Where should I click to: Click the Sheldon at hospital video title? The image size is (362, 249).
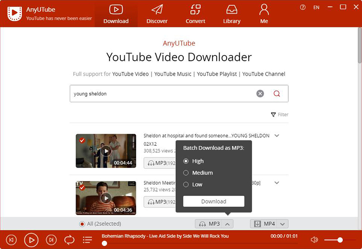[x=206, y=140]
